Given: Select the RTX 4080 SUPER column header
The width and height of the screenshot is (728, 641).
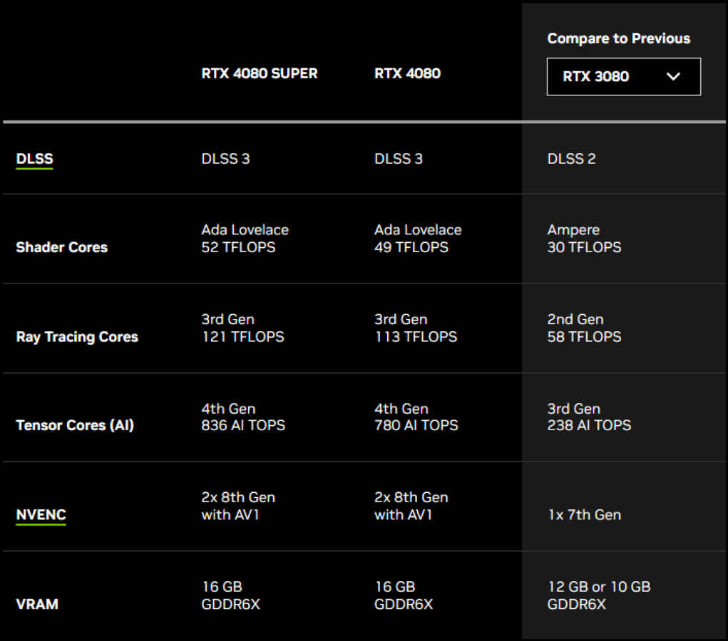Looking at the screenshot, I should tap(259, 73).
